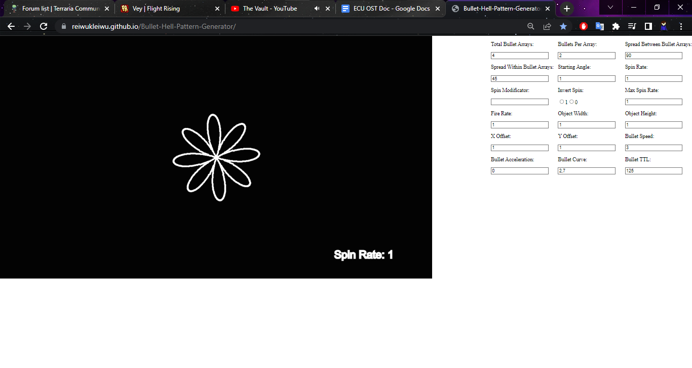Click the Bullet Curve input
This screenshot has height=368, width=692.
[587, 171]
